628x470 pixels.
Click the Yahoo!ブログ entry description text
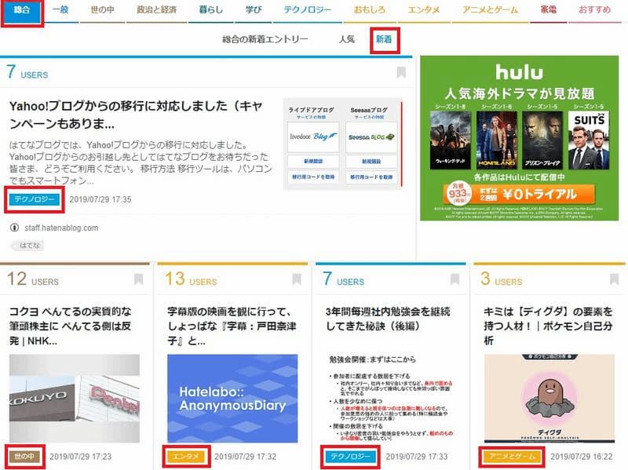(141, 162)
